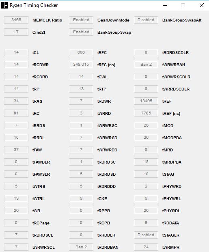Click the tWRMPR value field
The width and height of the screenshot is (209, 252).
click(146, 247)
